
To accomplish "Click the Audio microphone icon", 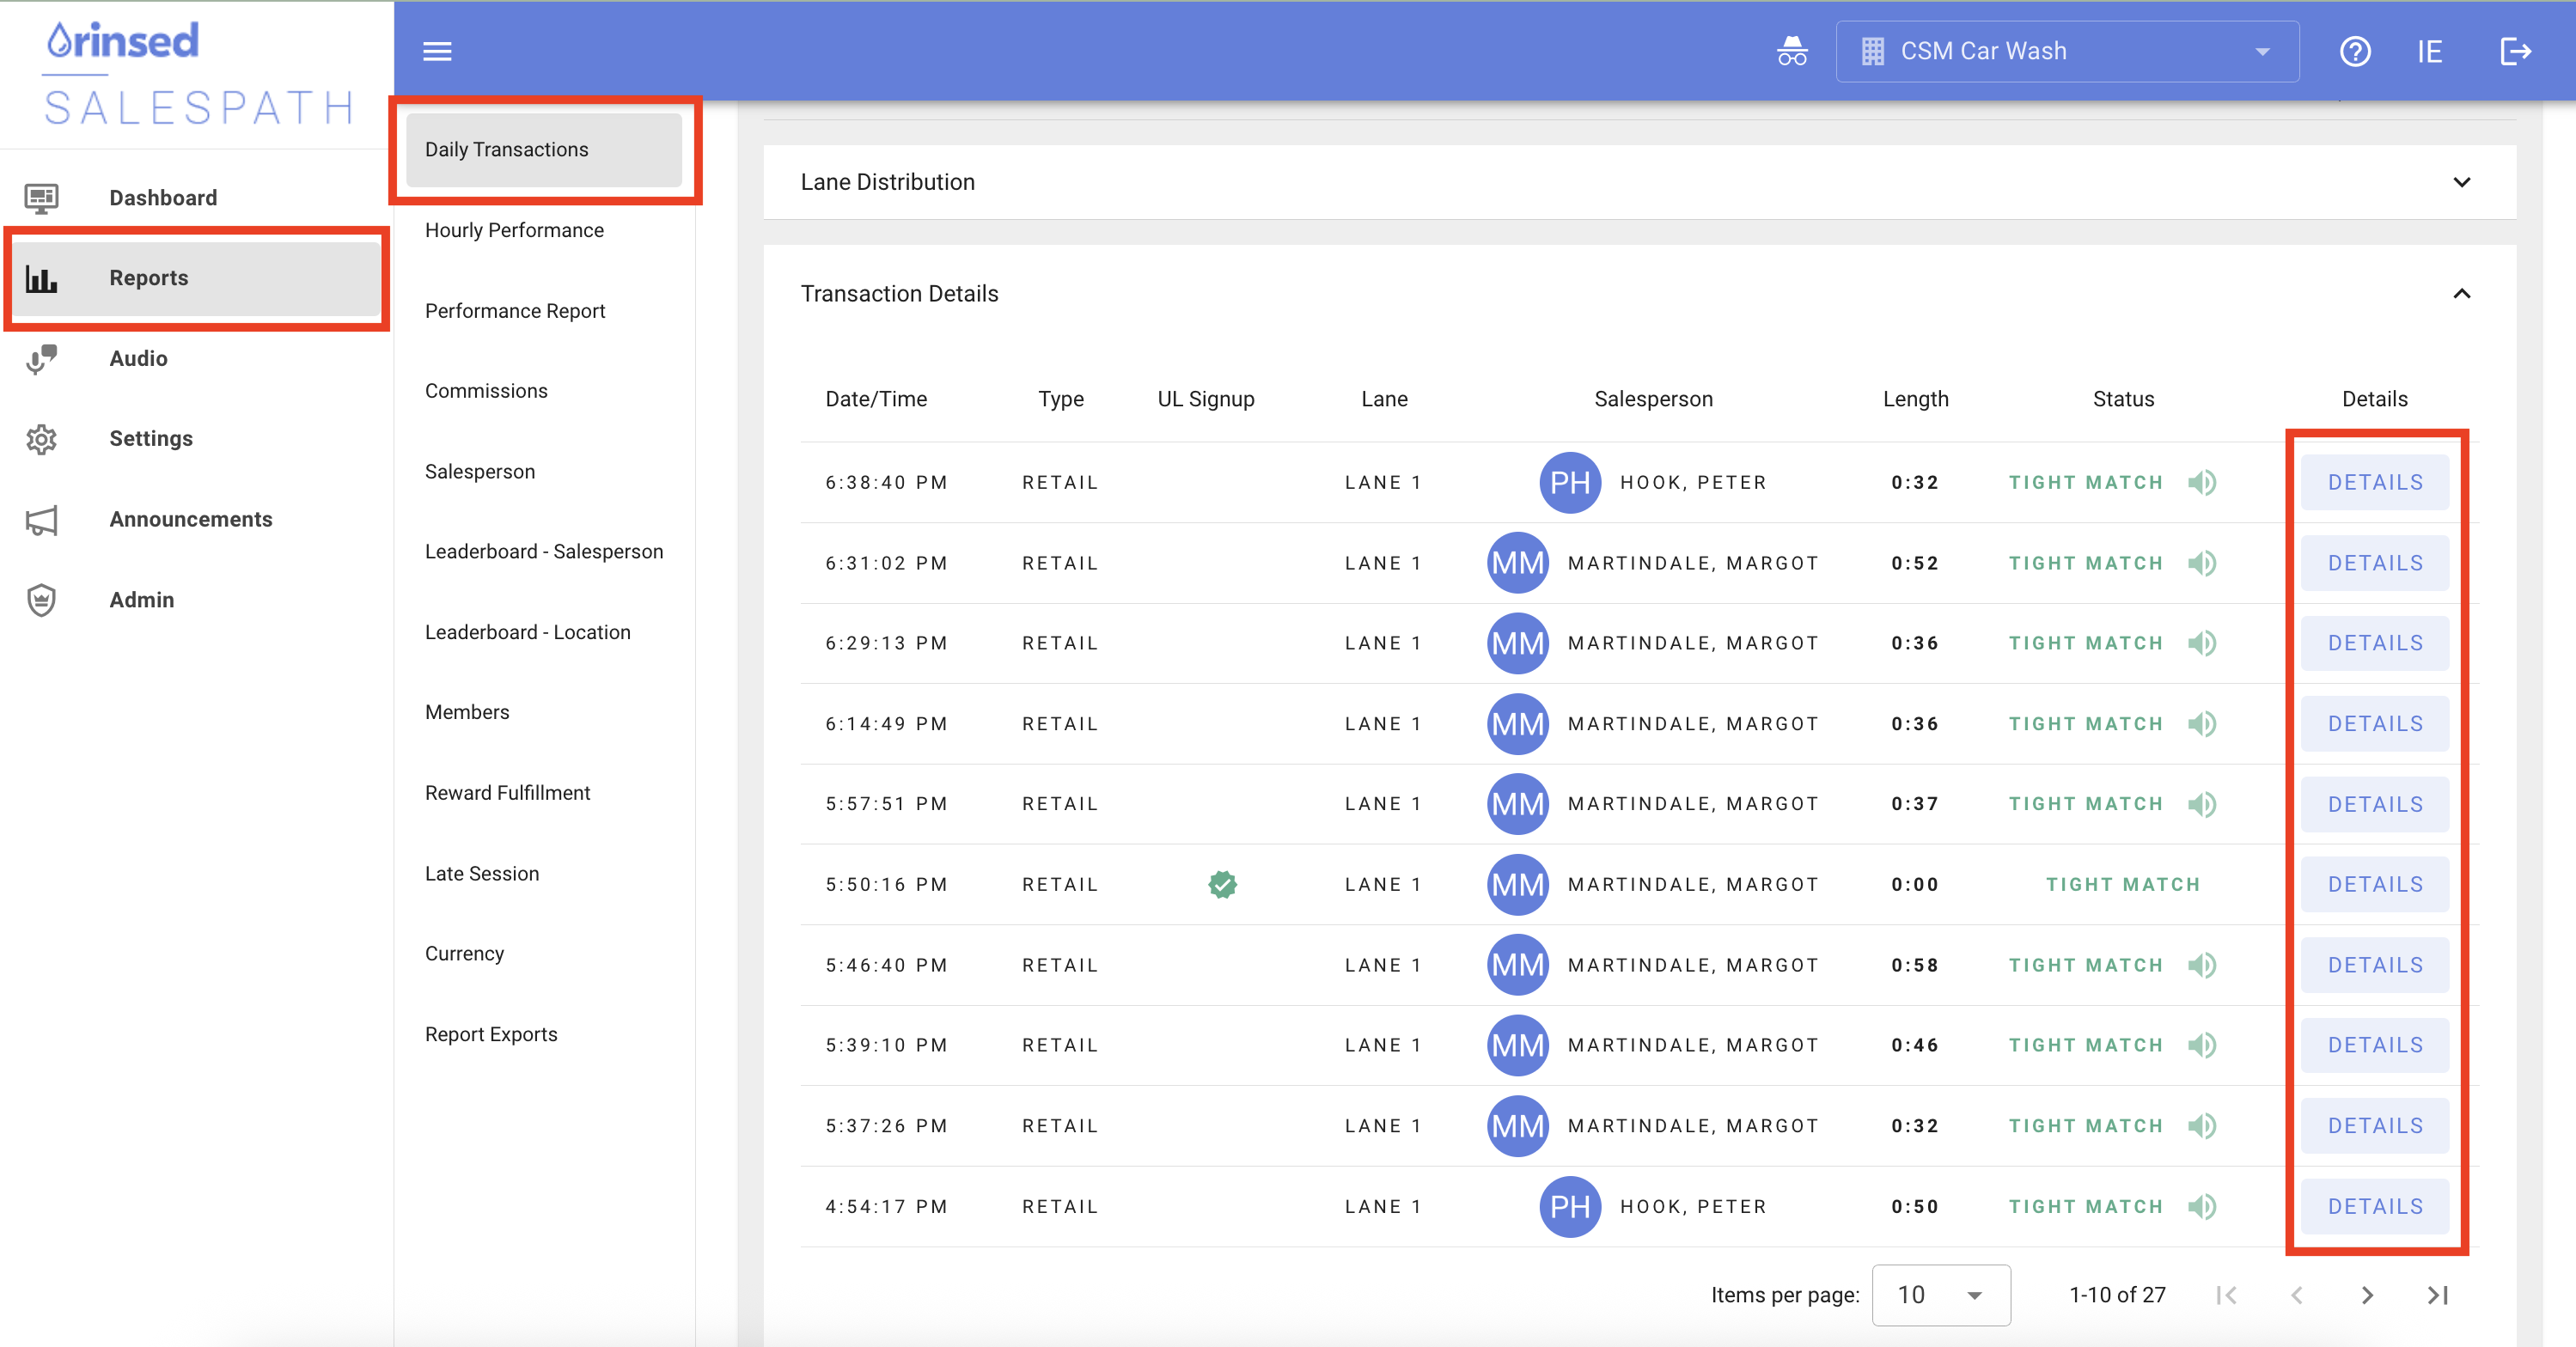I will pos(41,359).
